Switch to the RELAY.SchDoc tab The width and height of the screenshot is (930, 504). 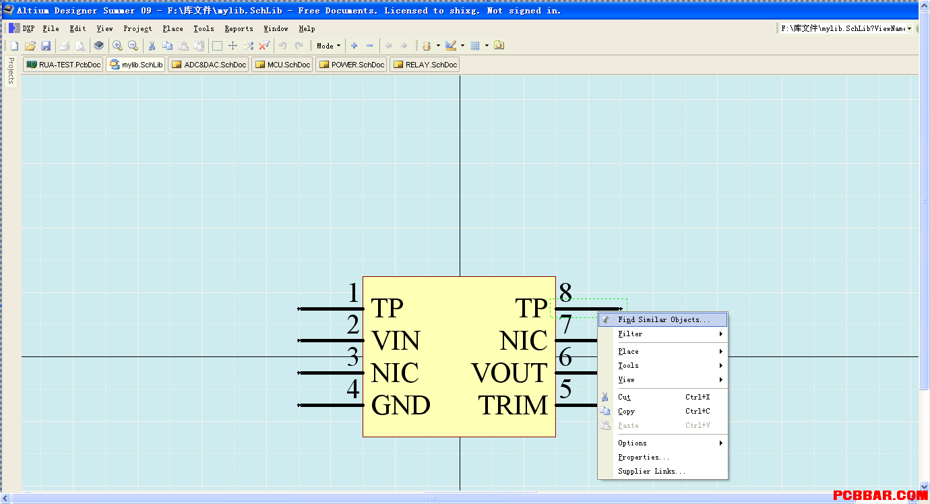coord(425,65)
